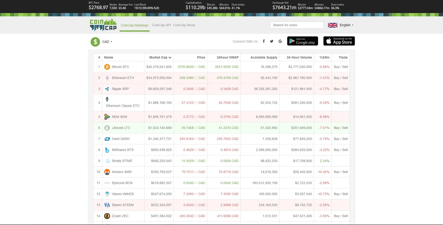Open the CAD currency dropdown
The width and height of the screenshot is (443, 225).
coord(107,42)
